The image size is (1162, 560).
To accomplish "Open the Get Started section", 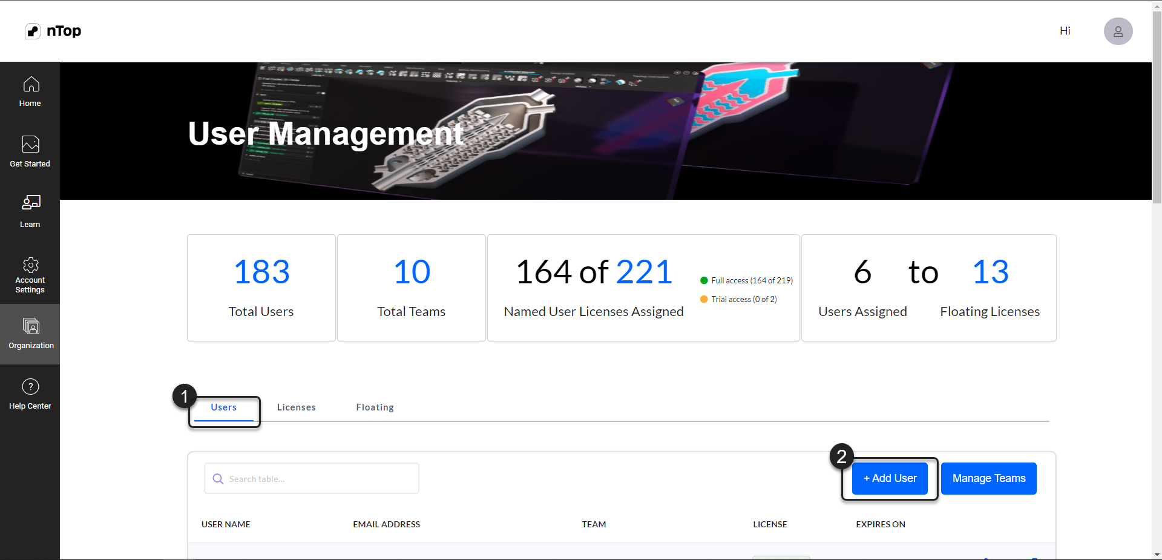I will coord(30,153).
